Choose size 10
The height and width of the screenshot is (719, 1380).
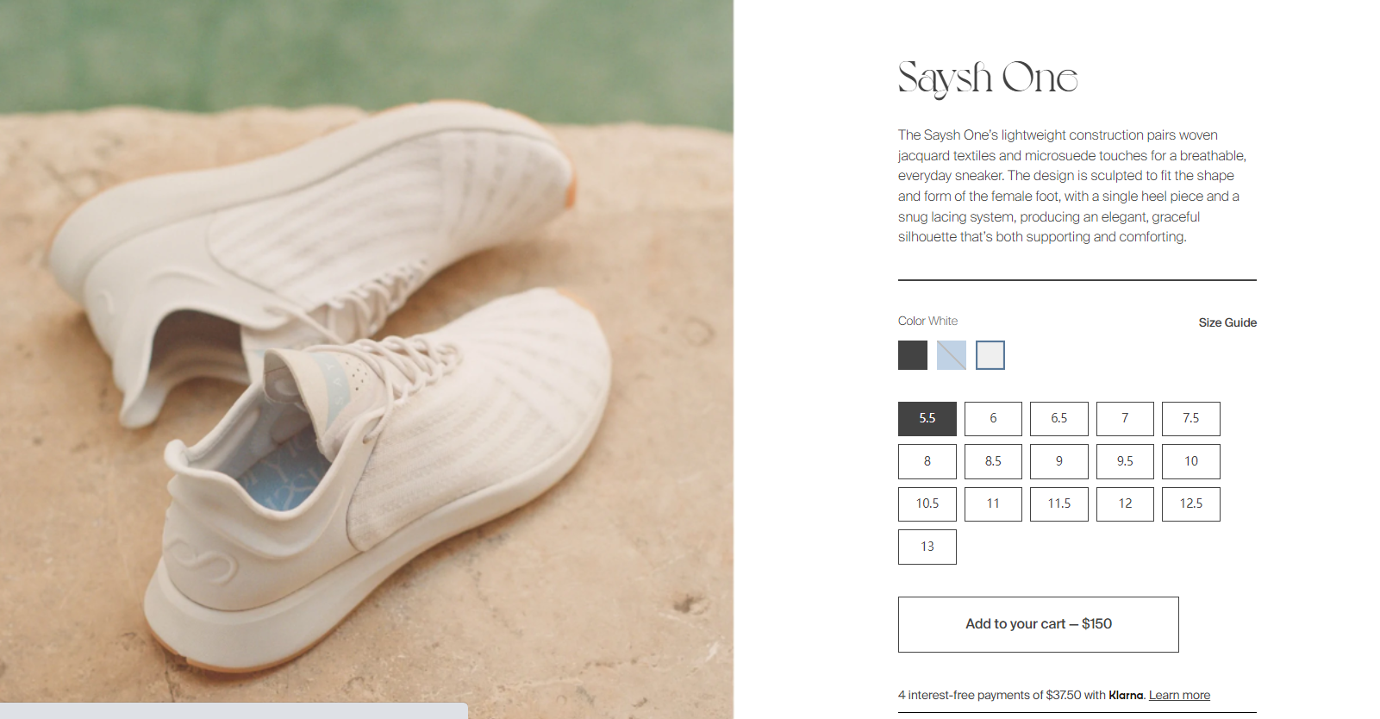tap(1191, 461)
